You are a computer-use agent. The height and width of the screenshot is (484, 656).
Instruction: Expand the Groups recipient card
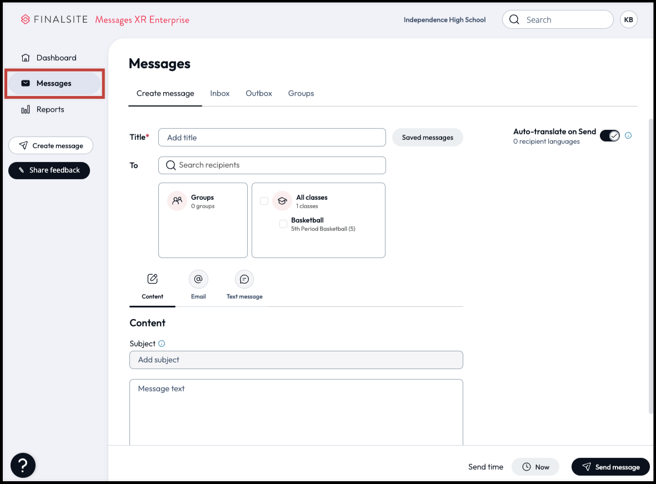tap(203, 220)
